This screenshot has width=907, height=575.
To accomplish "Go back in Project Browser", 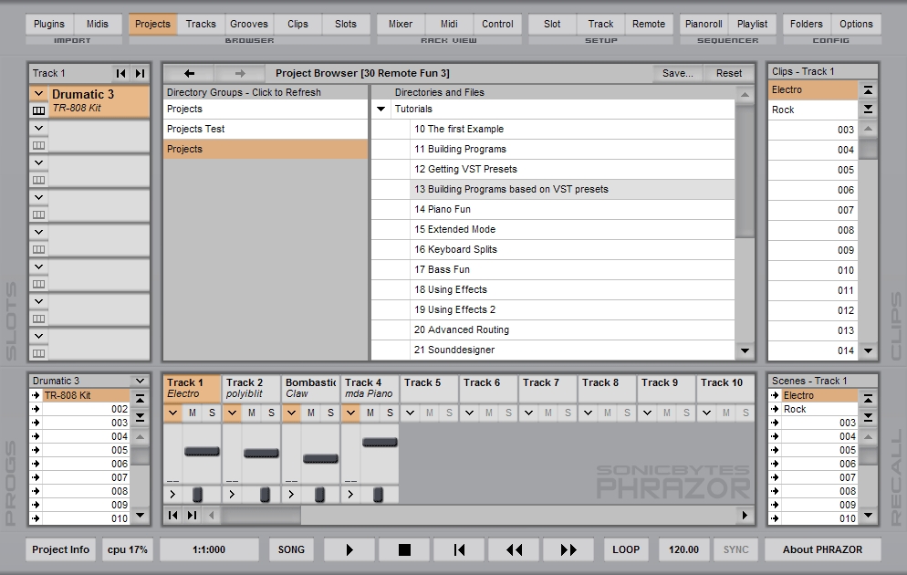I will click(189, 73).
